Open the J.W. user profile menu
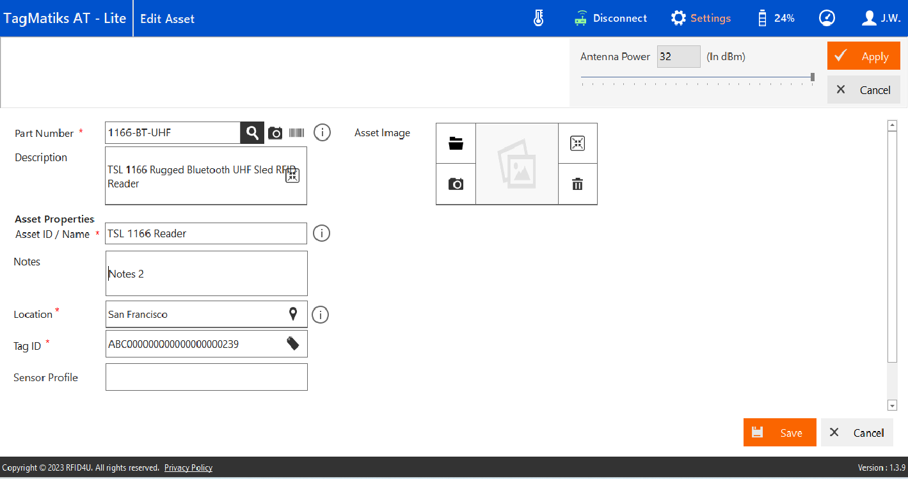 [881, 19]
